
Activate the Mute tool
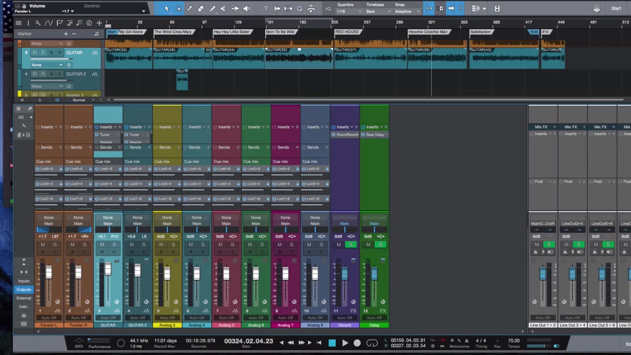click(223, 8)
